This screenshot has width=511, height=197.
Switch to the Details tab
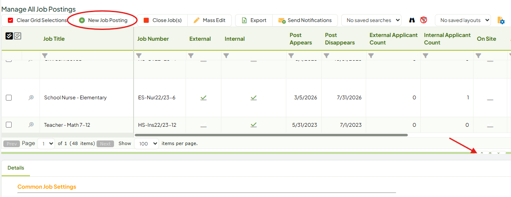click(16, 168)
